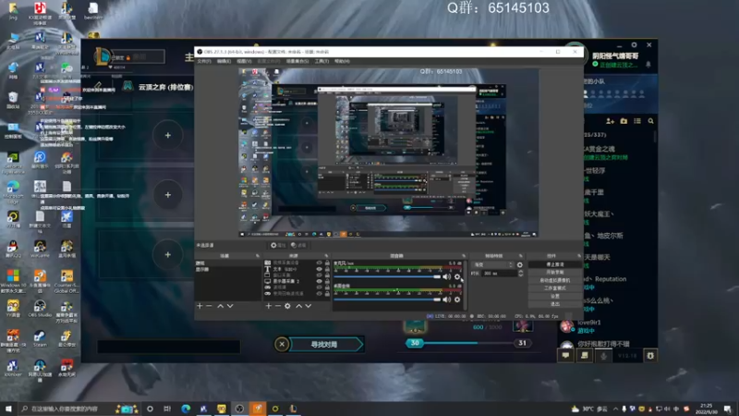The height and width of the screenshot is (416, 739).
Task: Remove source with minus icon in OBS sources panel
Action: [278, 306]
